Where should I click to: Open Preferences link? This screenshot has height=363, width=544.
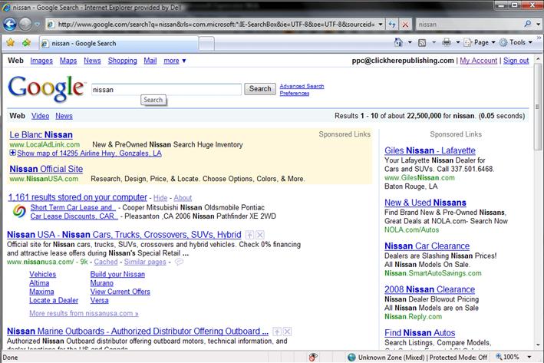(294, 94)
